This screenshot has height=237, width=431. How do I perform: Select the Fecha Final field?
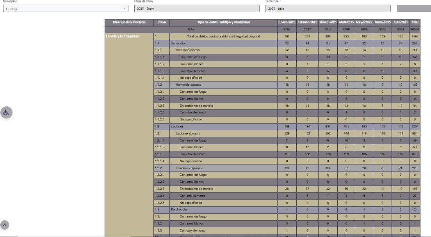pos(328,9)
